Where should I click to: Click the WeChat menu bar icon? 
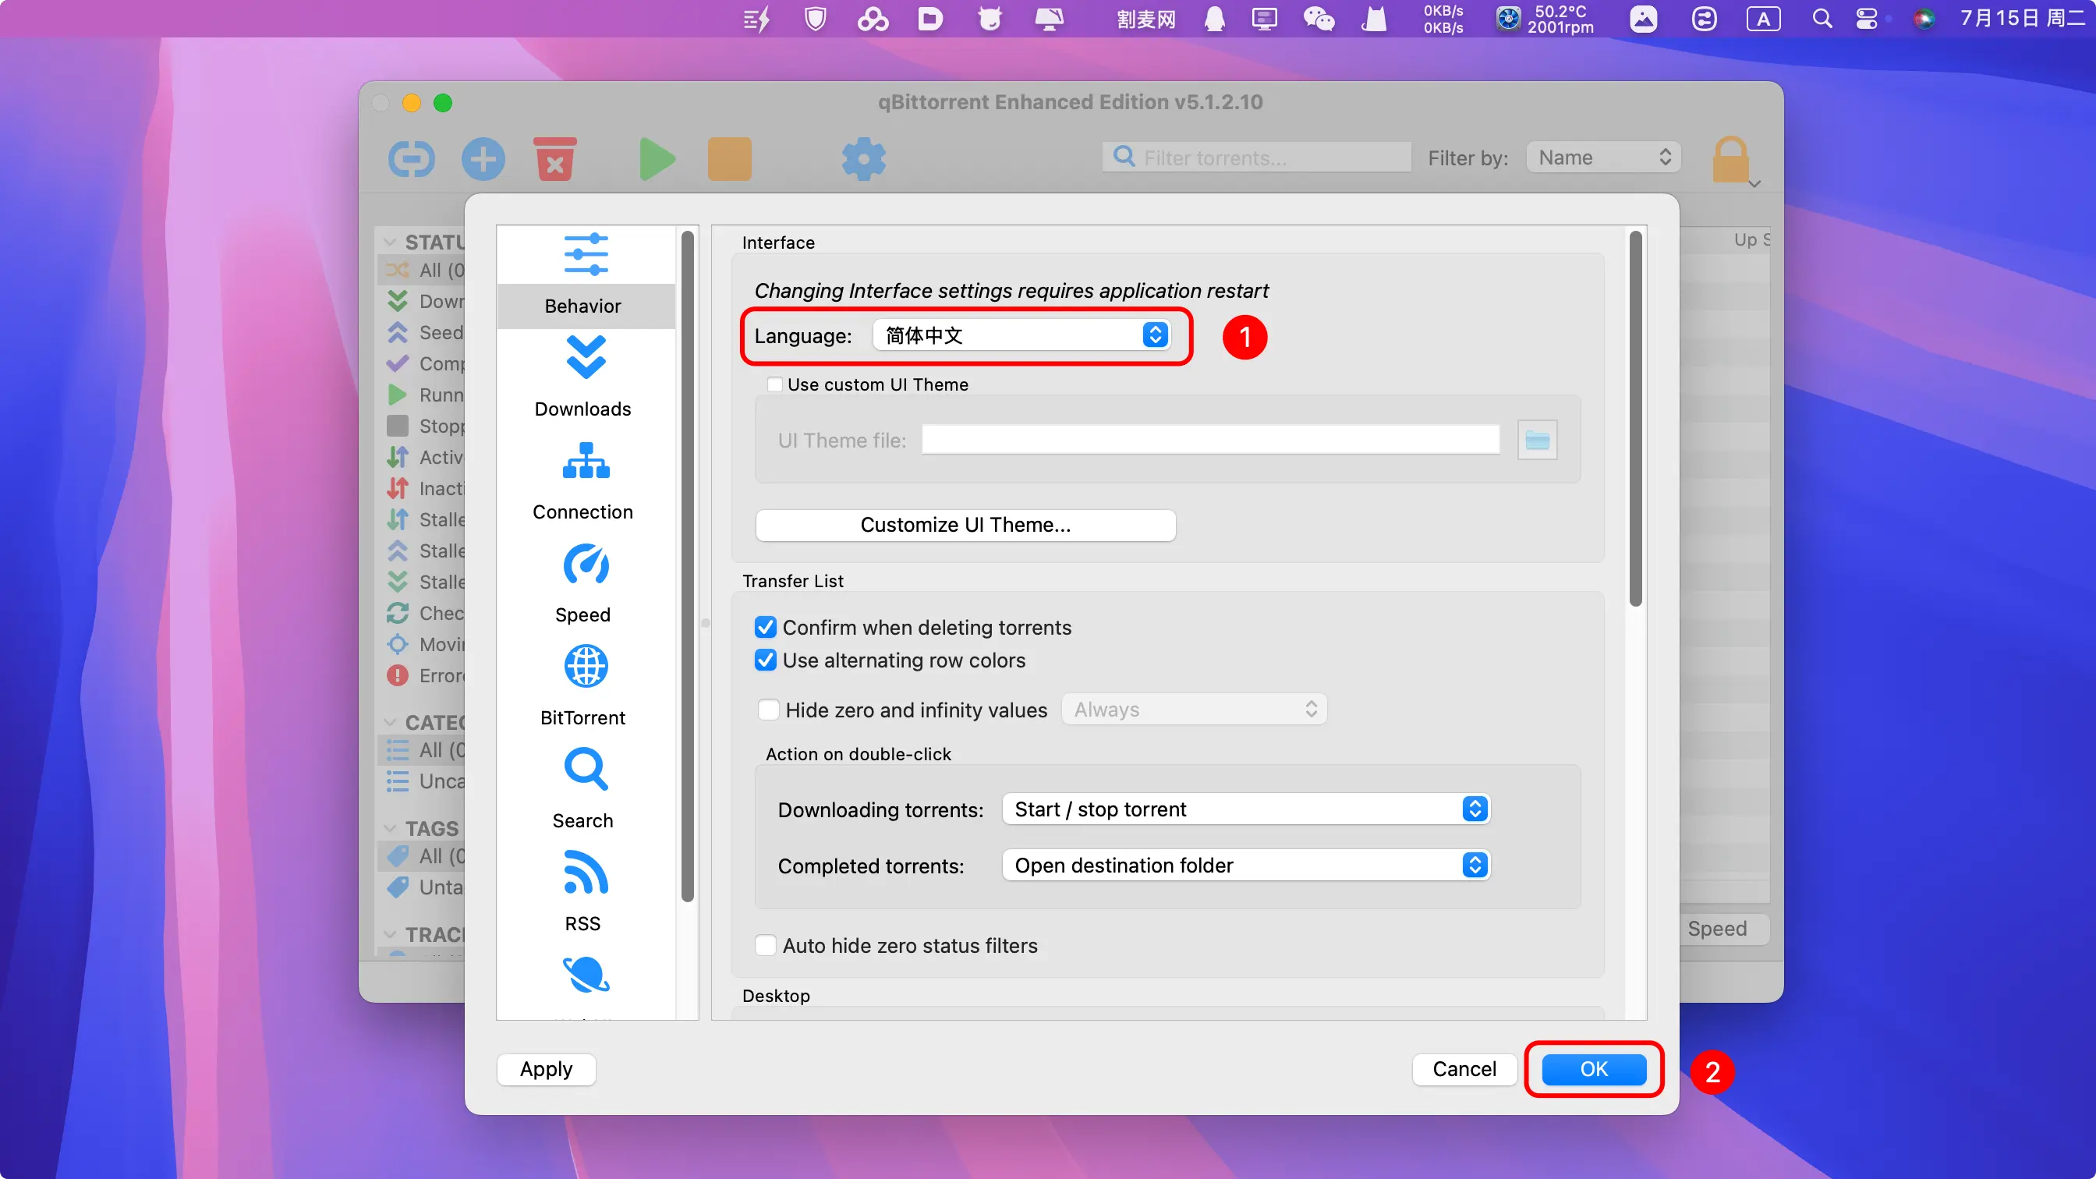pyautogui.click(x=1318, y=19)
